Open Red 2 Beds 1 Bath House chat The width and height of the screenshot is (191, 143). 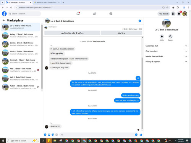coord(21,70)
